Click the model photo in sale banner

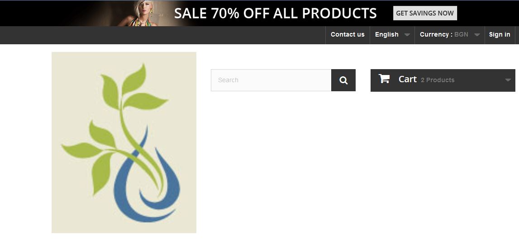pos(142,13)
